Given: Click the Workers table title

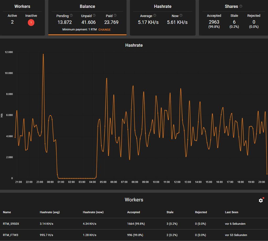Looking at the screenshot, I should point(134,200).
